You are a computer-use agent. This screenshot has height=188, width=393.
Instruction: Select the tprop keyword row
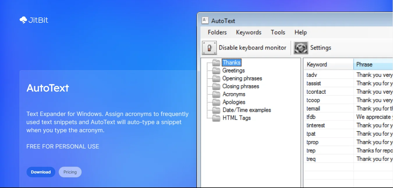click(x=348, y=142)
